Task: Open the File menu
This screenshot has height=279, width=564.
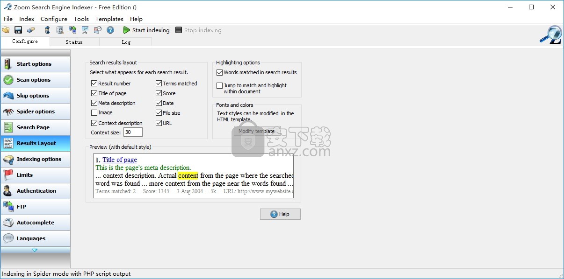Action: (x=8, y=19)
